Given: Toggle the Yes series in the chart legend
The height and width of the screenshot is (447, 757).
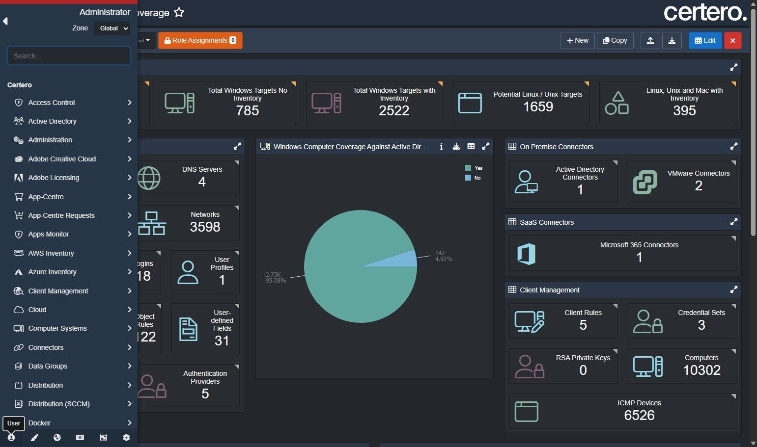Looking at the screenshot, I should (474, 168).
